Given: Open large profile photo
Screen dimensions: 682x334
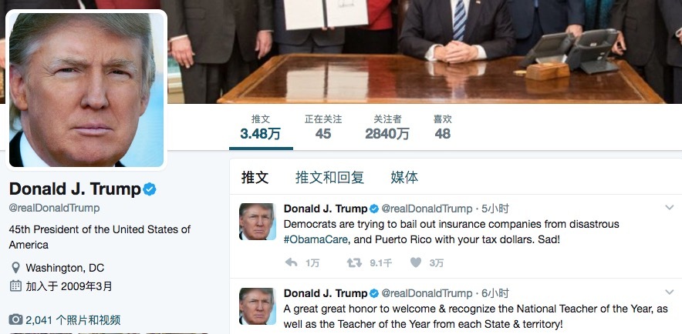Looking at the screenshot, I should 86,89.
